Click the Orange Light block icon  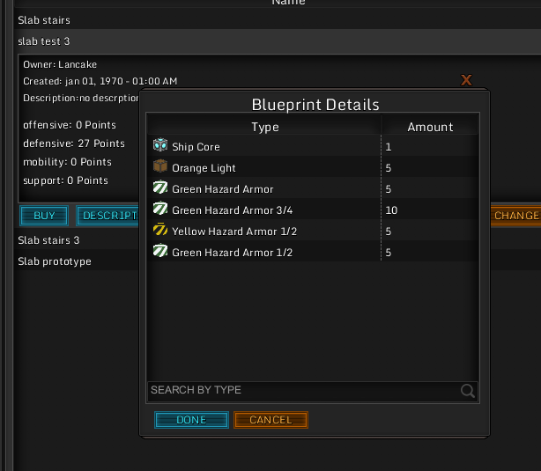click(159, 167)
